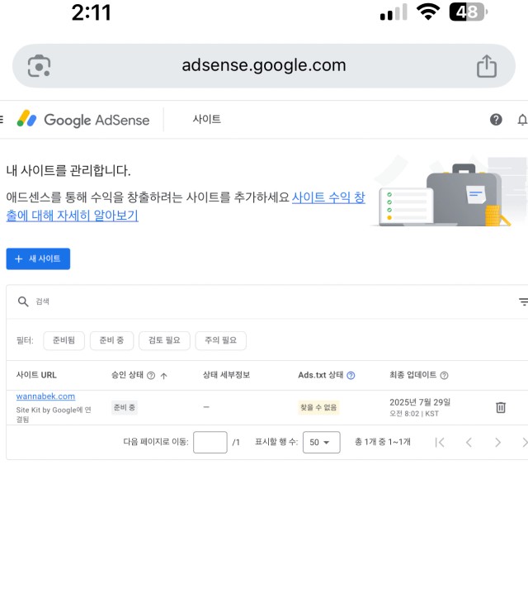Follow the 사이트 수익 창출 자세히 알아보기 link
528x612 pixels.
coord(186,206)
